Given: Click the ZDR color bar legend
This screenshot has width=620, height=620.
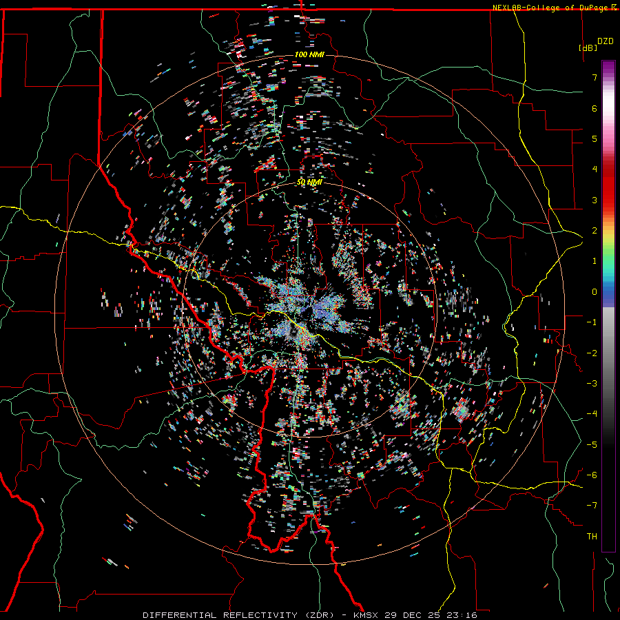Looking at the screenshot, I should click(x=608, y=306).
